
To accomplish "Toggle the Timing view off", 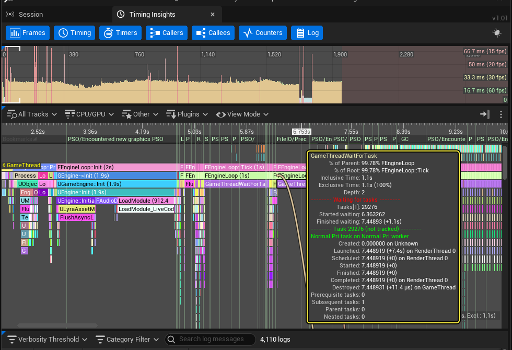I will coord(74,33).
